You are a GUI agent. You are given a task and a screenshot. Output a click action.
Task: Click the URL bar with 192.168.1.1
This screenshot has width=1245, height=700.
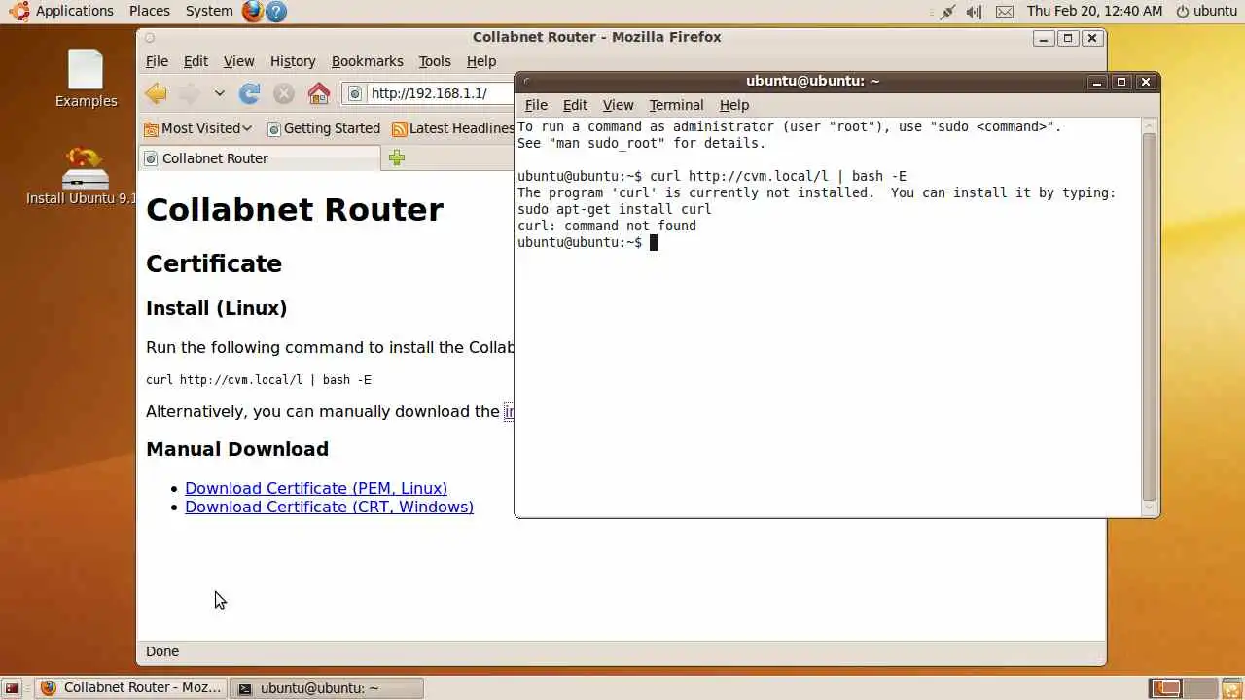(428, 93)
